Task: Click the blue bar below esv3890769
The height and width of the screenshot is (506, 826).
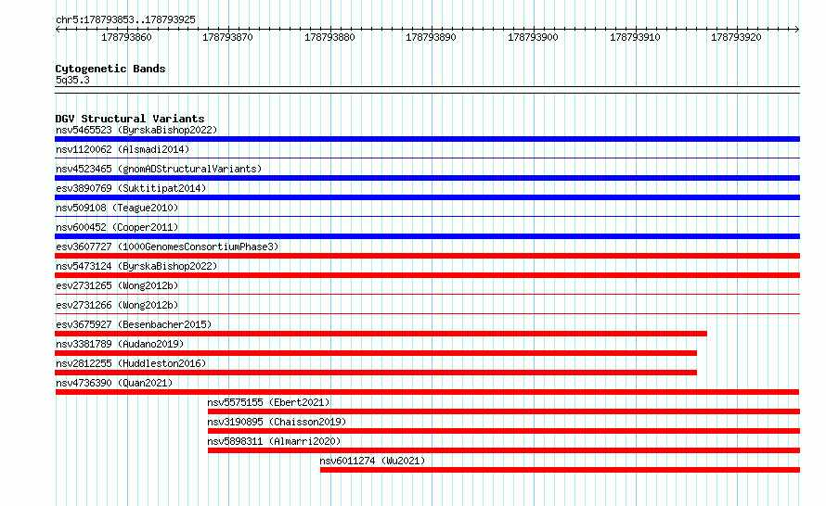Action: [427, 197]
